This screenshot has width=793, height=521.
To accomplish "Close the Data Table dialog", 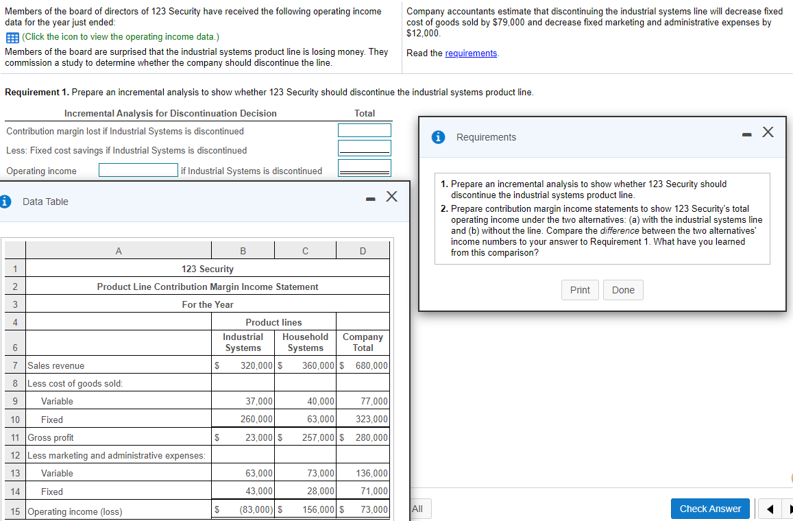I will [391, 196].
